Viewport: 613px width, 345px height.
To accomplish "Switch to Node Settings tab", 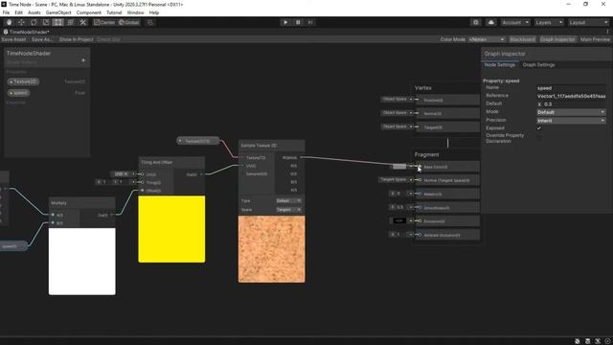I will 500,65.
